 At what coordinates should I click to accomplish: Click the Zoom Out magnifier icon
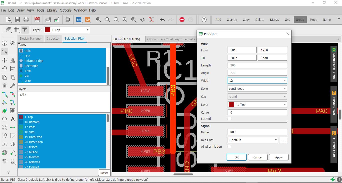click(116, 20)
